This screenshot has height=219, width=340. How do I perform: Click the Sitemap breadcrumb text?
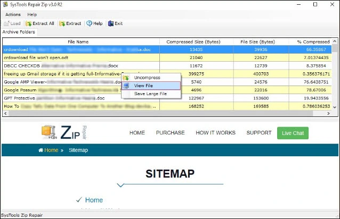(78, 150)
